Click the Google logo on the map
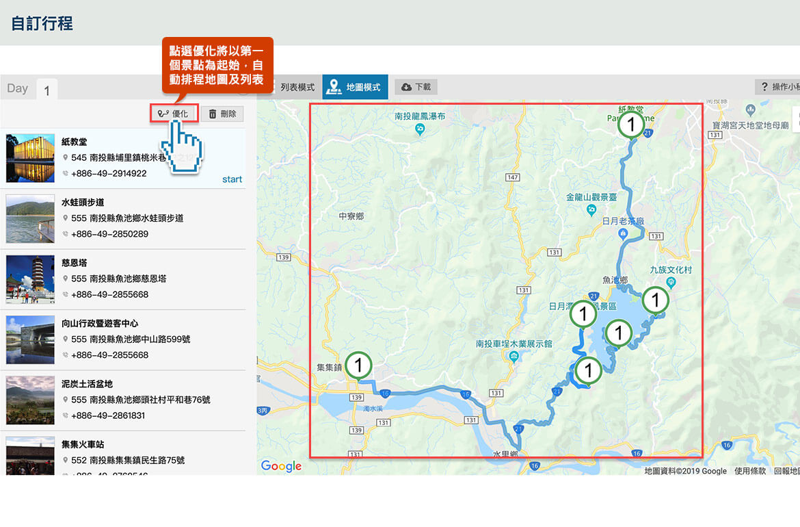The image size is (800, 527). 281,466
